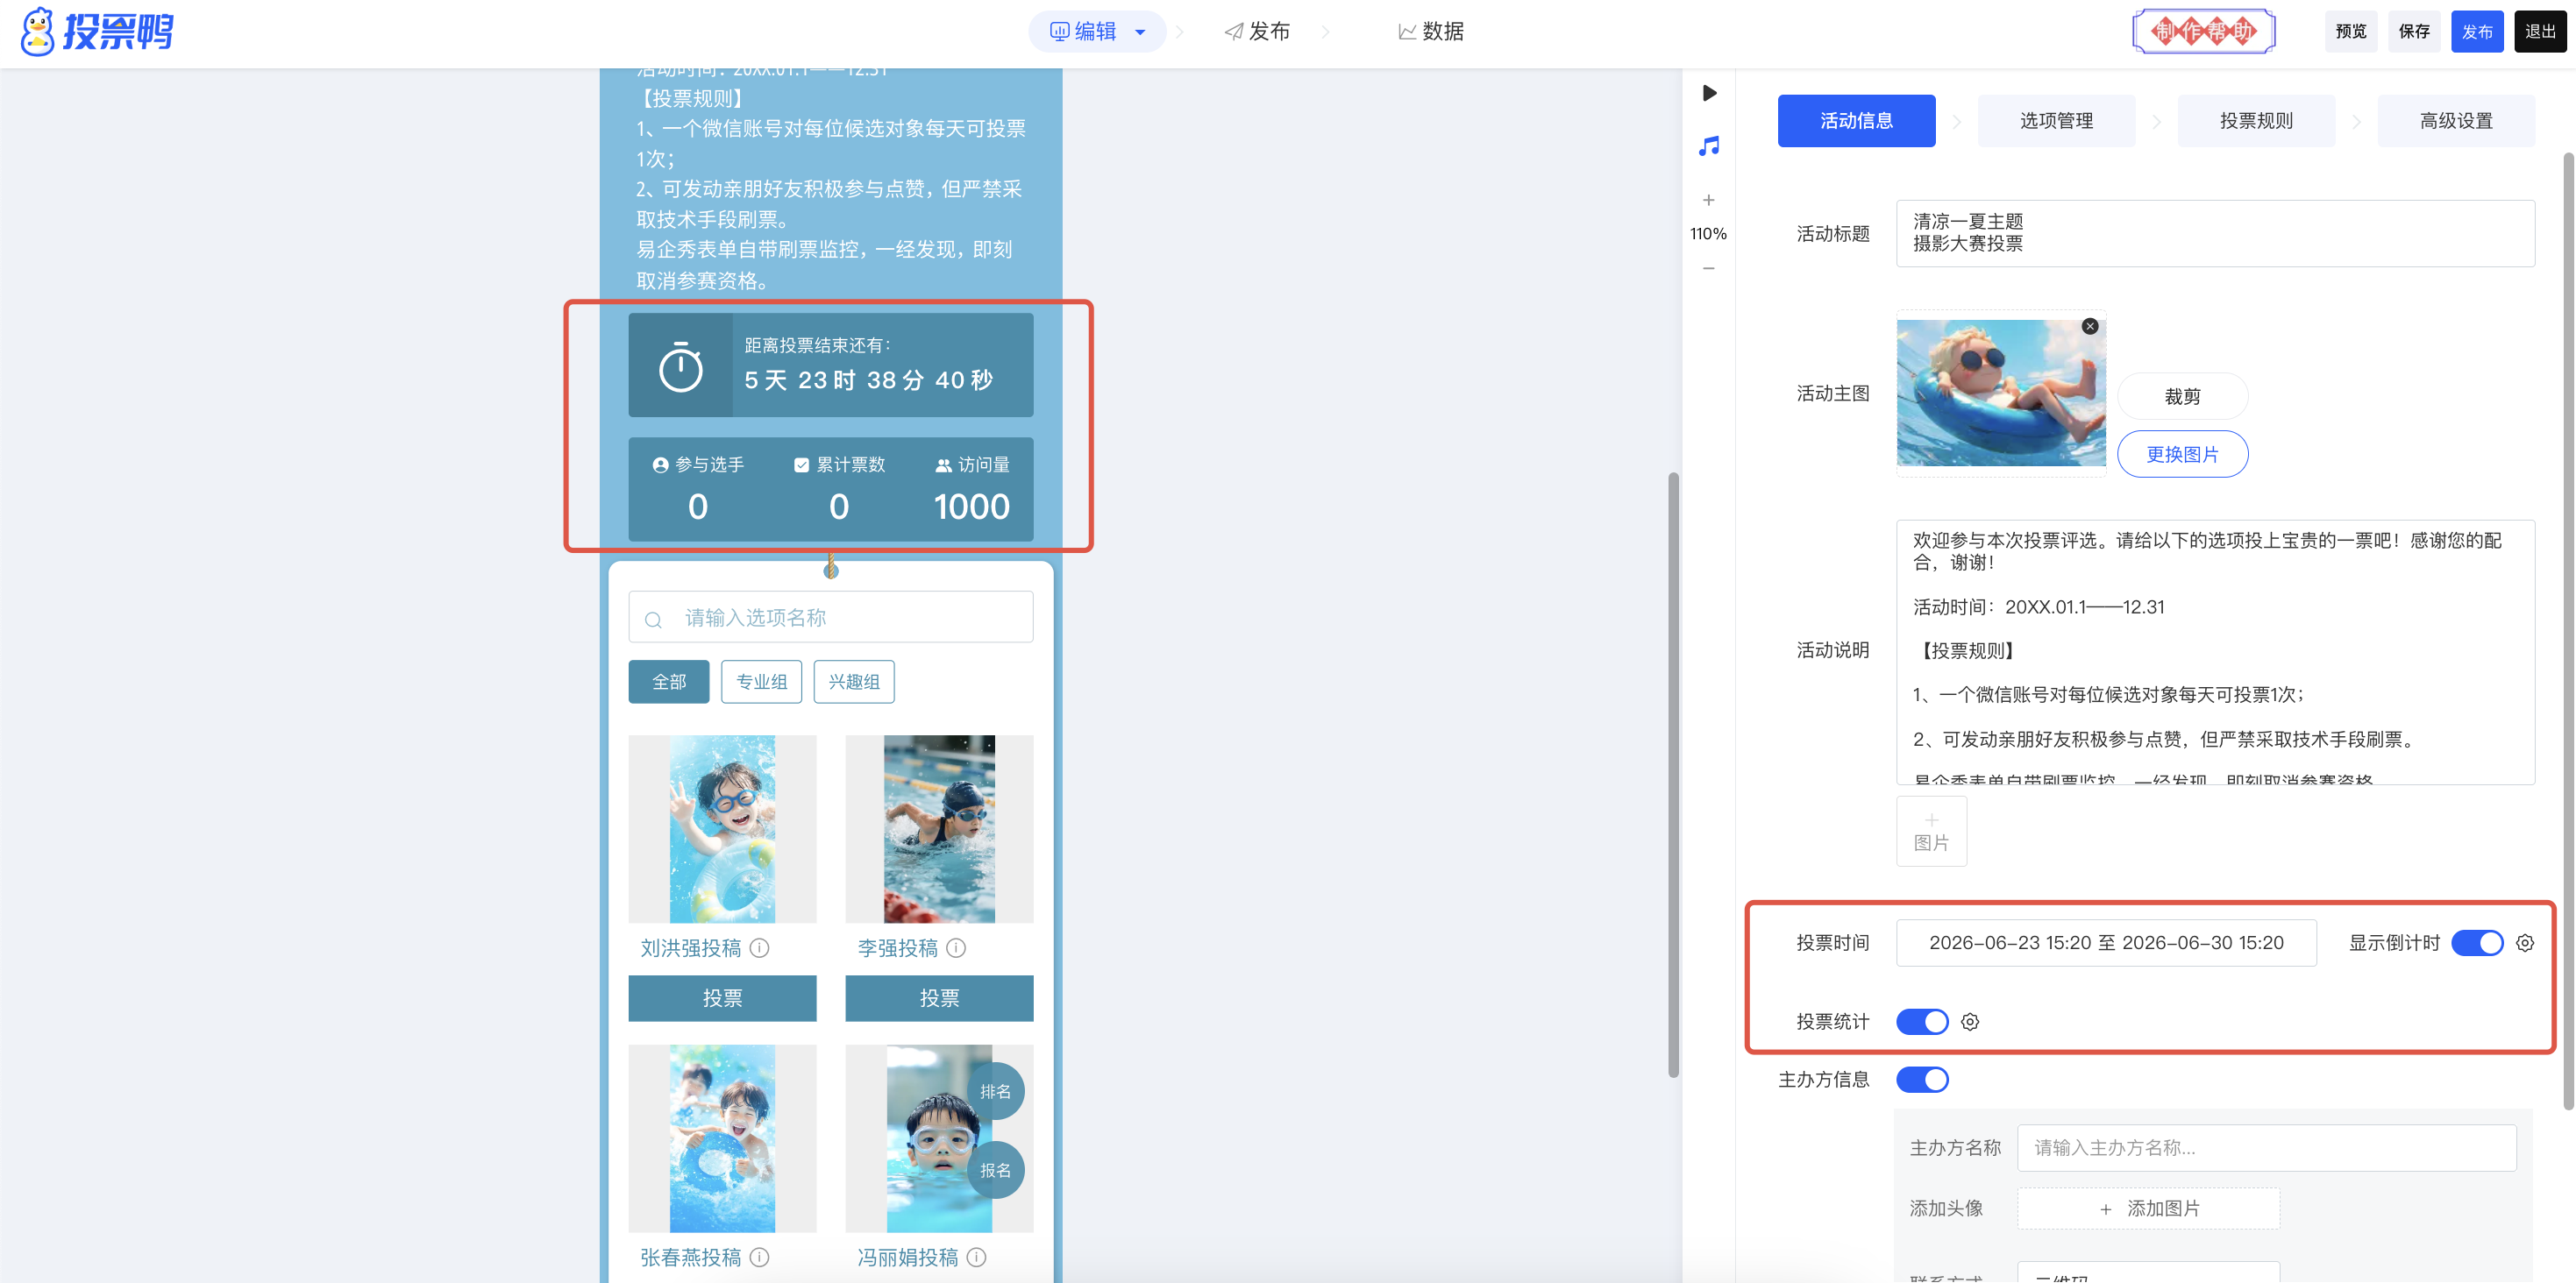This screenshot has width=2576, height=1283.
Task: Click the 累计票数 checkmark icon
Action: pos(801,464)
